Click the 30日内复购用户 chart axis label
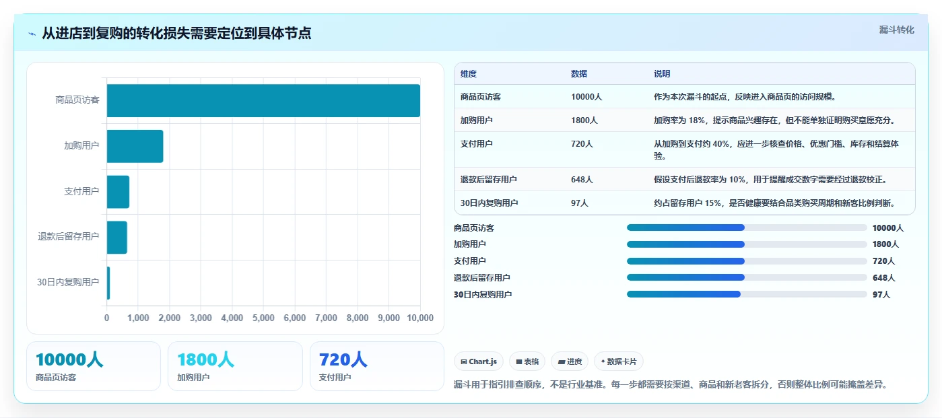Viewport: 942px width, 418px height. [68, 283]
